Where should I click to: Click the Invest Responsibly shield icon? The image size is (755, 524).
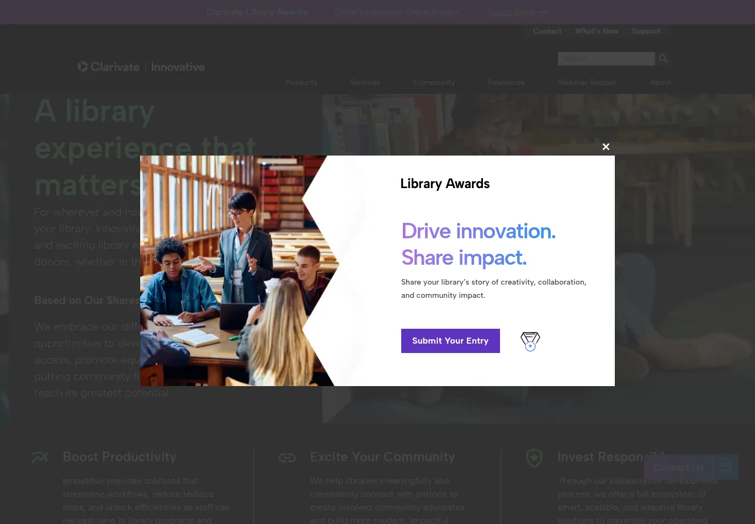(534, 458)
